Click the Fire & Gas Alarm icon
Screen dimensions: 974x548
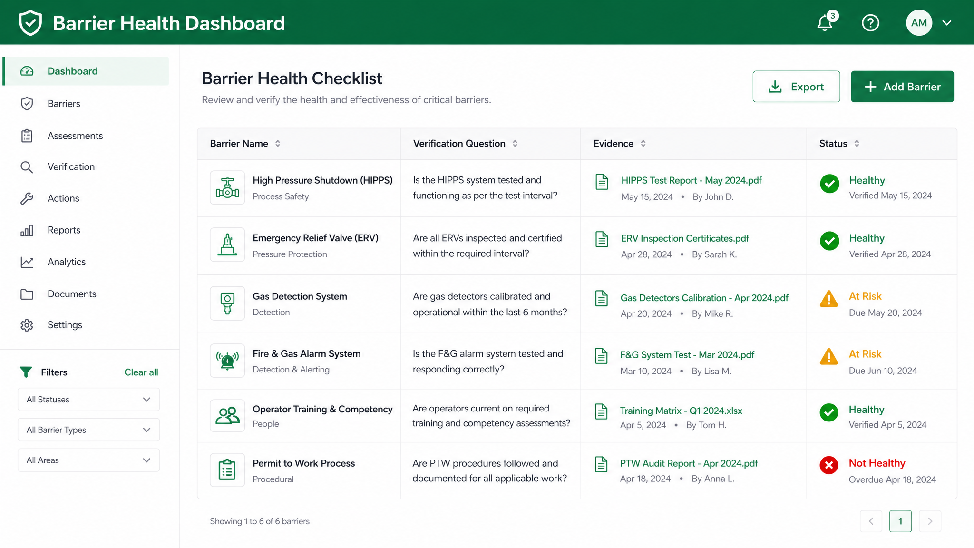[x=227, y=361]
